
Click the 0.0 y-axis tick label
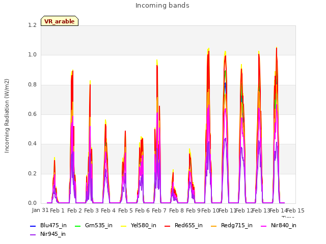(x=32, y=203)
